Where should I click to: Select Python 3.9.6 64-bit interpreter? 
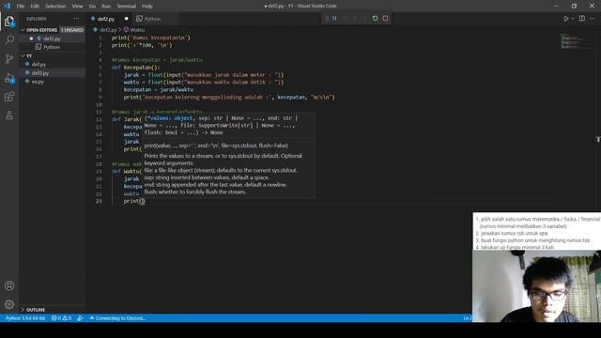coord(25,318)
